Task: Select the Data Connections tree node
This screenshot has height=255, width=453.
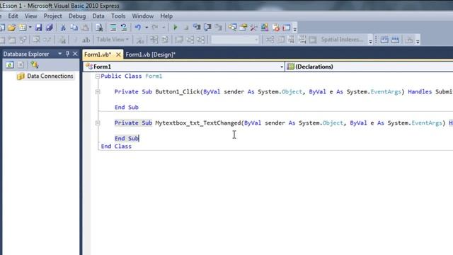Action: [50, 76]
